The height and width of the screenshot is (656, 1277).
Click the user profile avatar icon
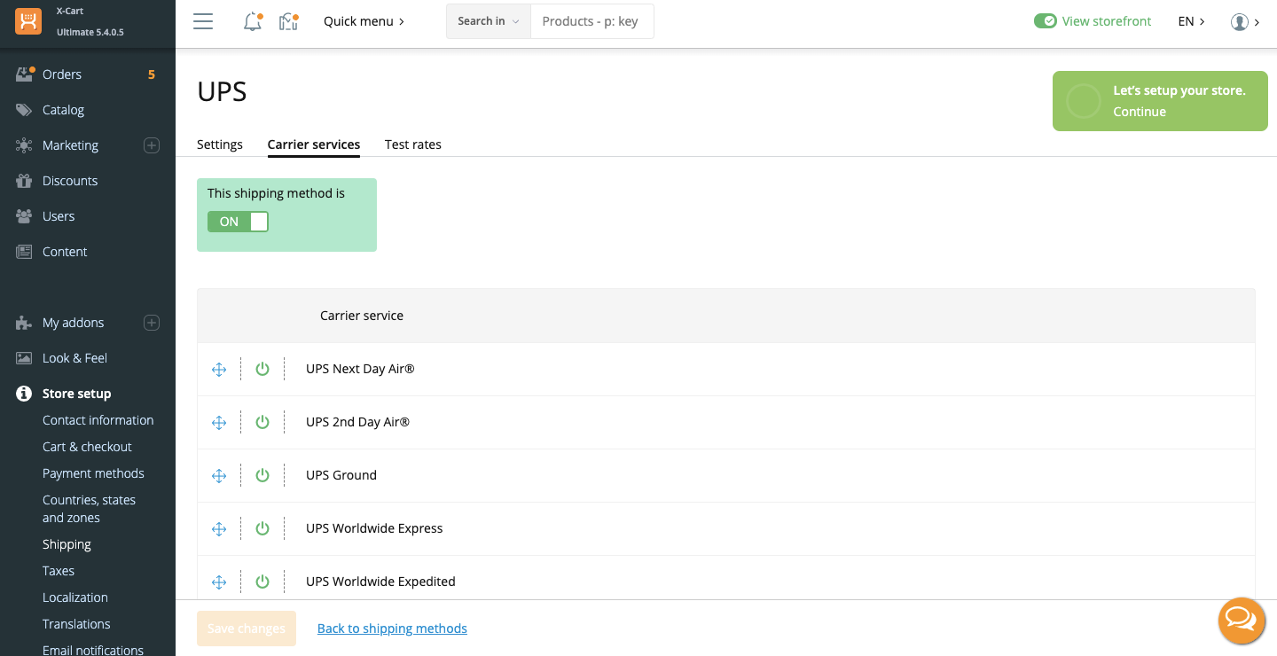click(1240, 22)
